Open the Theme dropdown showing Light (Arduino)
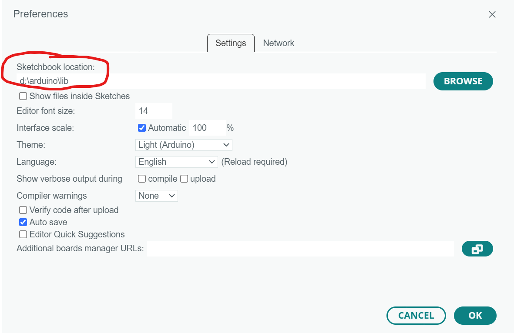Image resolution: width=514 pixels, height=333 pixels. (x=184, y=145)
